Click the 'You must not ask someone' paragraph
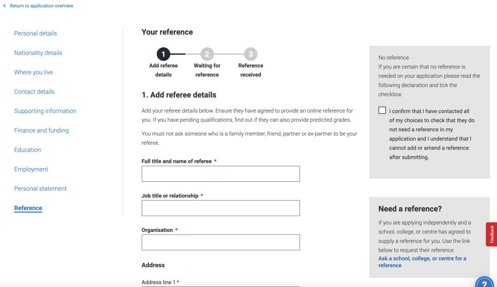This screenshot has height=287, width=497. (249, 138)
